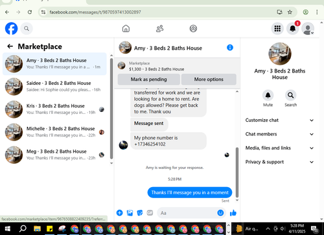Click the chat messages scrollbar
This screenshot has width=324, height=235.
(x=237, y=172)
